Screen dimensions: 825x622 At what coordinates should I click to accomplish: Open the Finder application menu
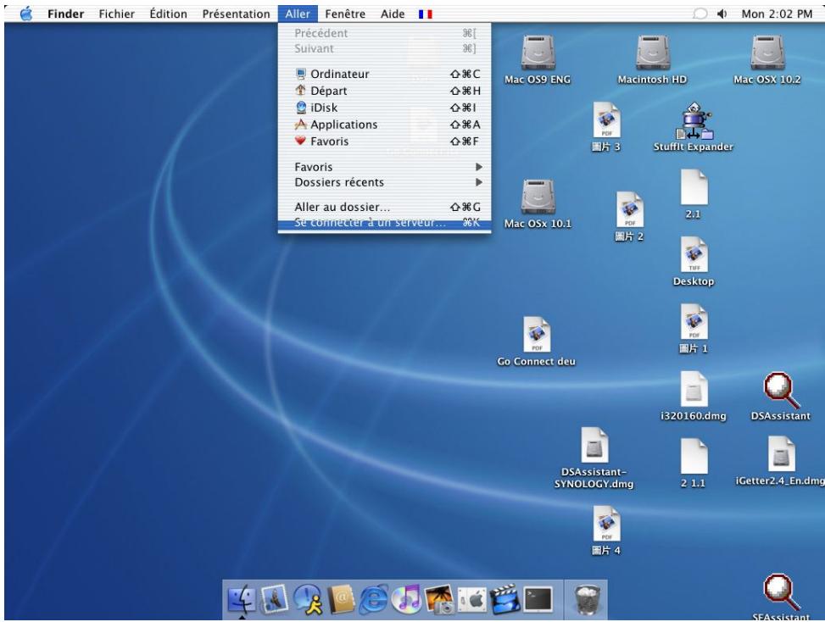[x=65, y=14]
